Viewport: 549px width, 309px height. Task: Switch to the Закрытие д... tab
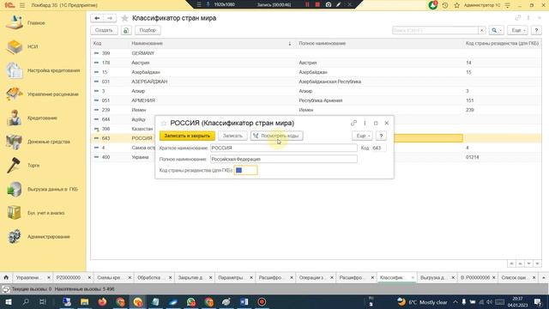click(x=194, y=277)
